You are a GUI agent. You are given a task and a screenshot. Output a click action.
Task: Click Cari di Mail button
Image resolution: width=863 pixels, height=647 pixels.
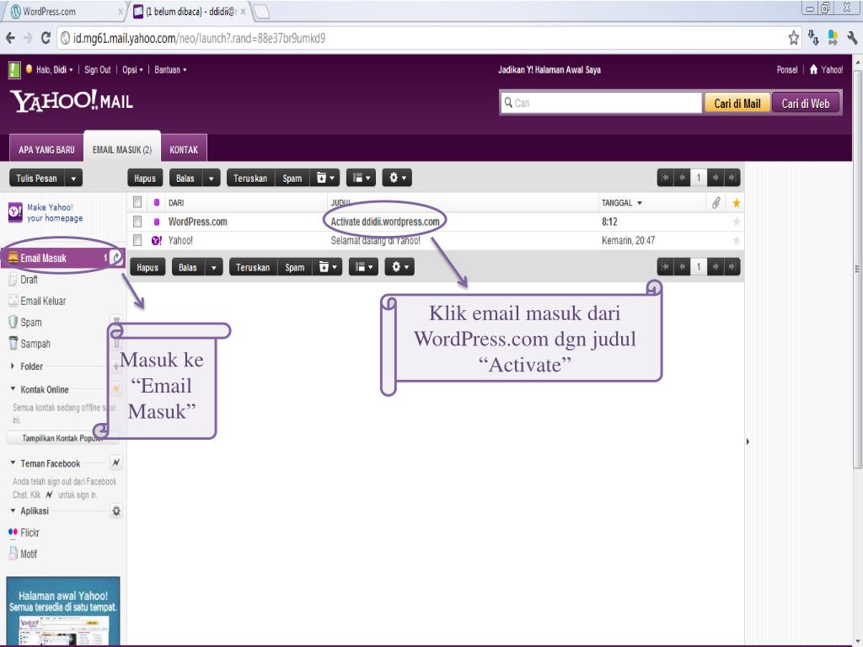point(737,104)
